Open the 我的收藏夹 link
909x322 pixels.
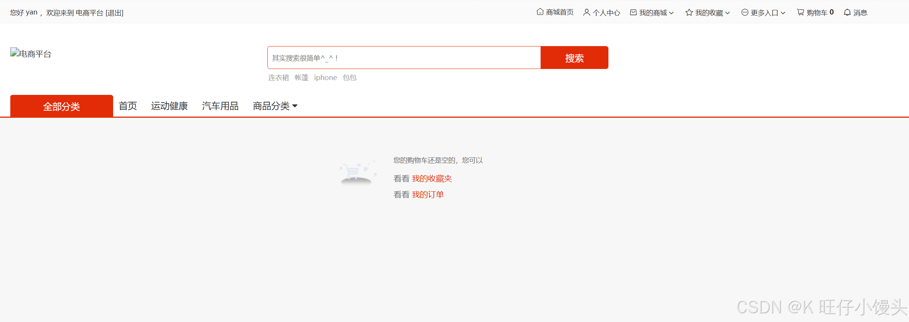pos(432,179)
